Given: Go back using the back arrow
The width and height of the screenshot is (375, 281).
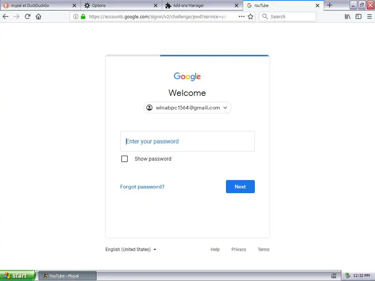Looking at the screenshot, I should (5, 16).
